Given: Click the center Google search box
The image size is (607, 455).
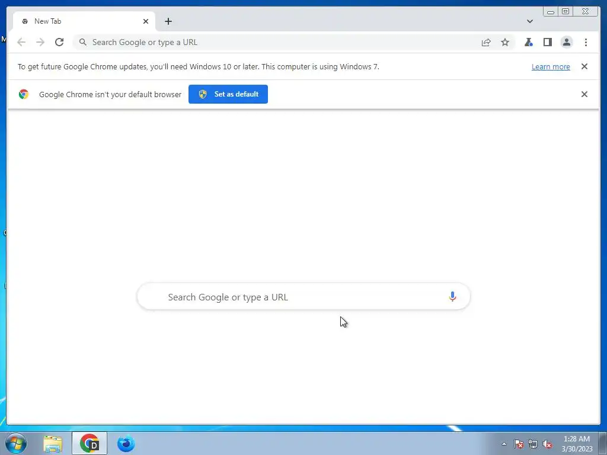Looking at the screenshot, I should (303, 297).
